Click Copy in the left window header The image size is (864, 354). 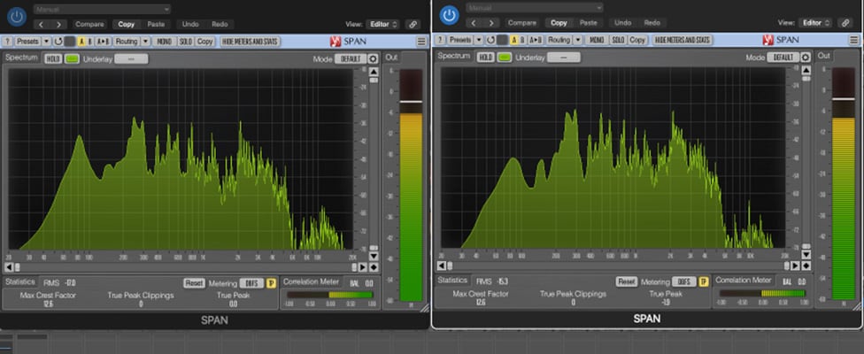click(127, 24)
